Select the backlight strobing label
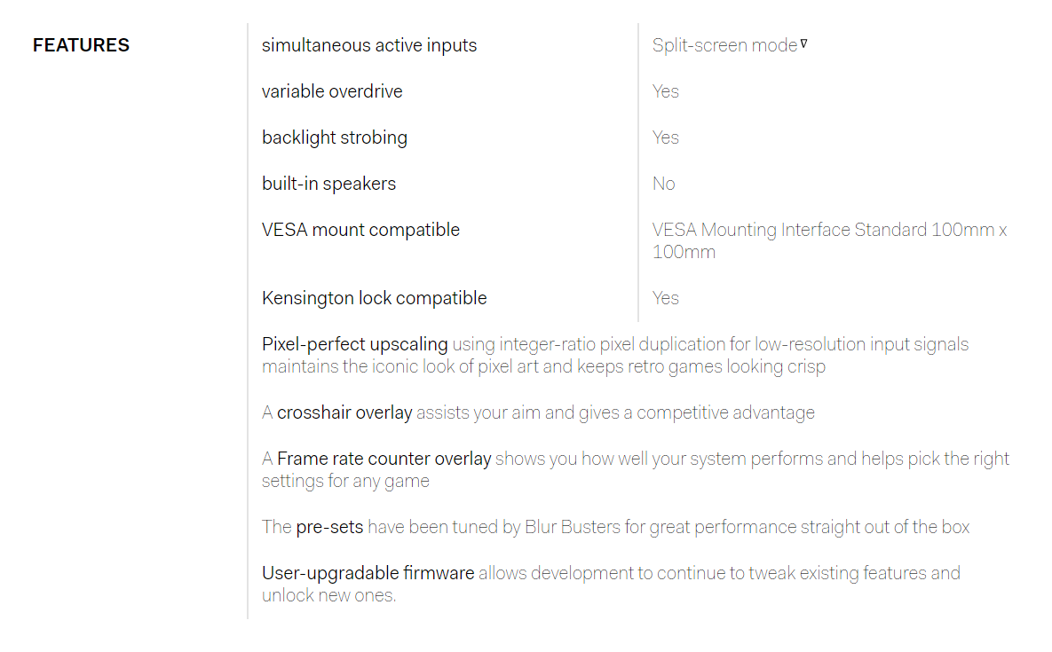The image size is (1052, 652). (x=334, y=137)
